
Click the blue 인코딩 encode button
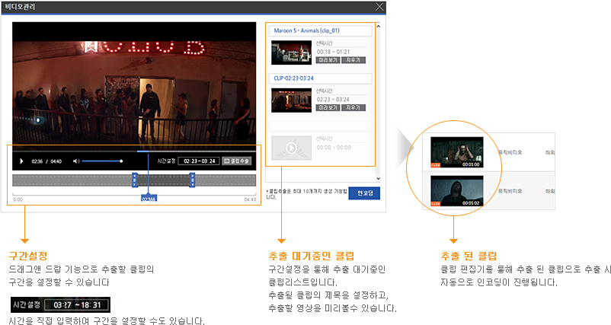coord(364,193)
